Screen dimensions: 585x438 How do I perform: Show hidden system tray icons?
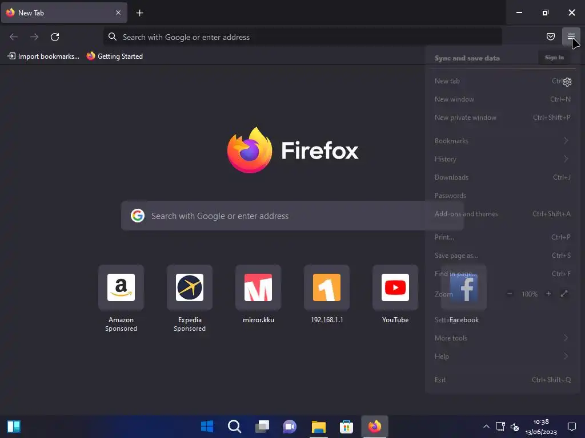tap(486, 427)
